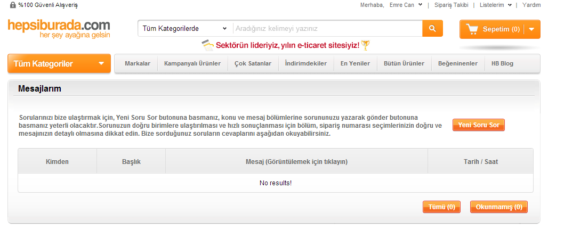Navigate to HB Blog
The image size is (564, 247).
point(502,64)
